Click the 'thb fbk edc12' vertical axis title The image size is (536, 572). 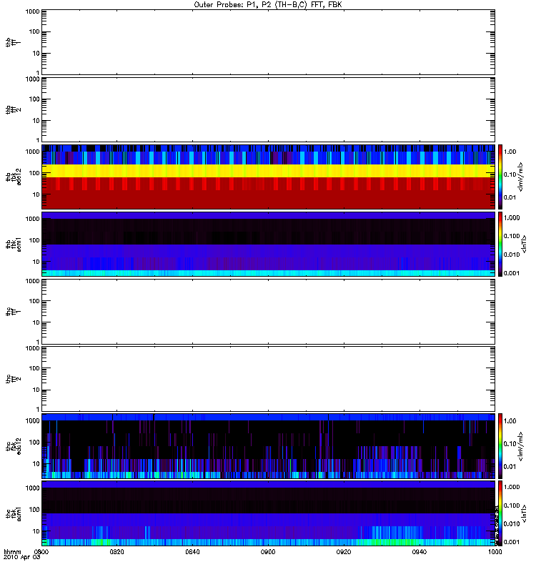coord(14,177)
